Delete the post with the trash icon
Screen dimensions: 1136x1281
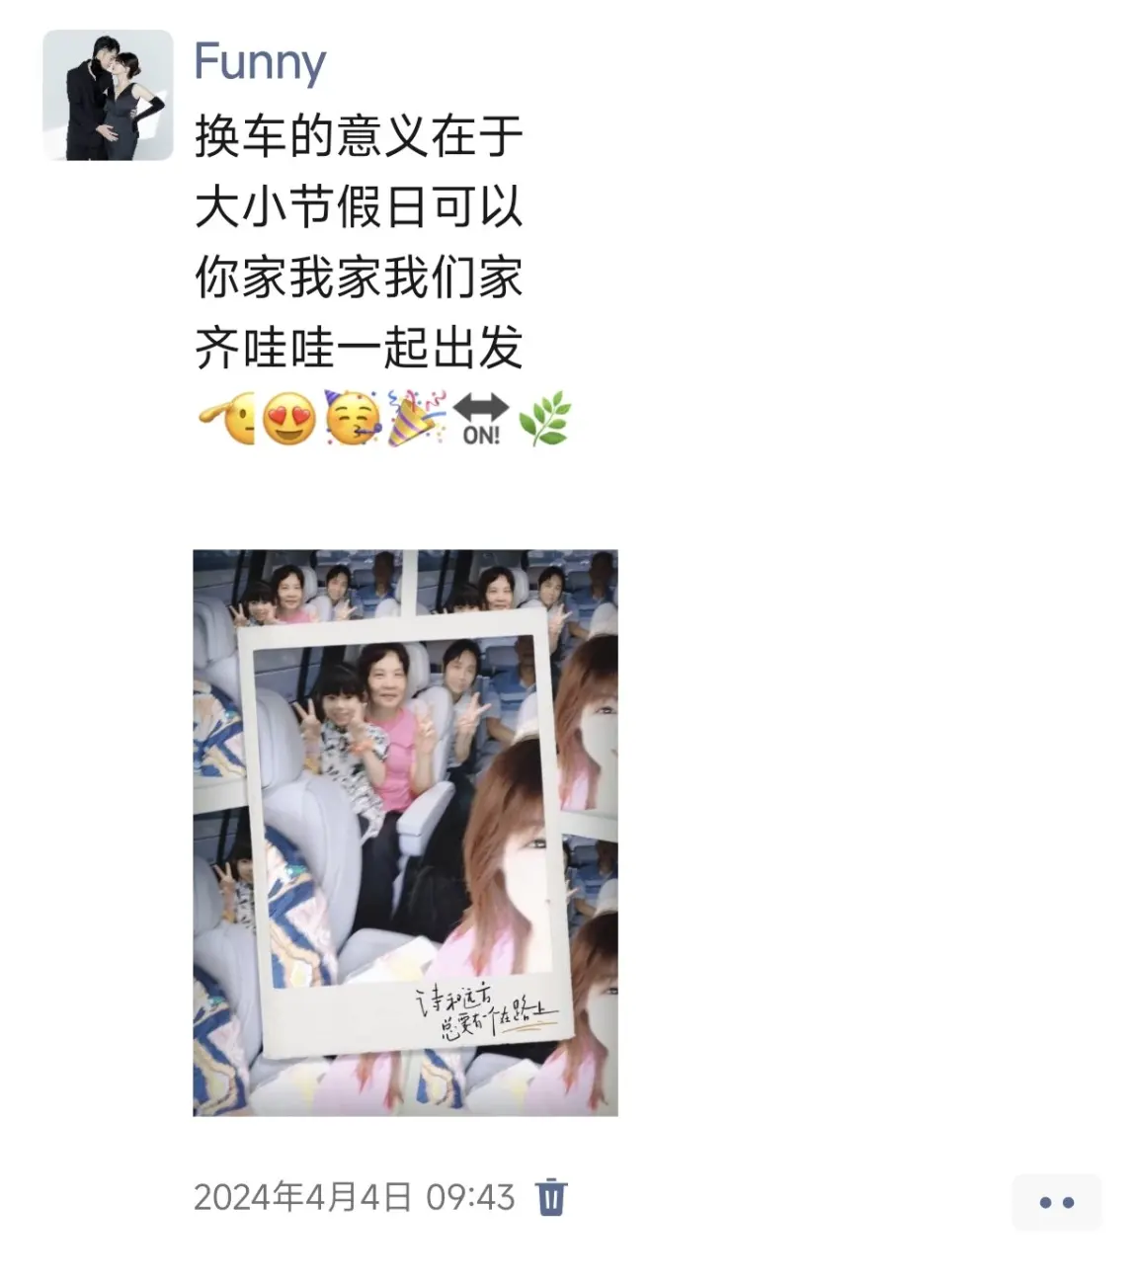[551, 1197]
